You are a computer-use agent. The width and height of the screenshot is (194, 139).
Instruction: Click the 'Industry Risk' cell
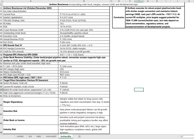[x=31, y=129]
